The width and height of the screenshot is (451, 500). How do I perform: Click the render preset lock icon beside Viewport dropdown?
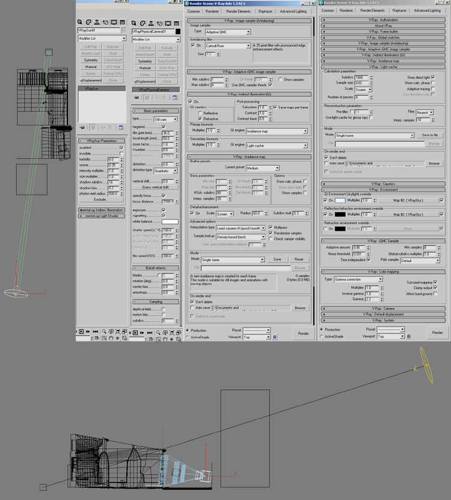pyautogui.click(x=275, y=337)
